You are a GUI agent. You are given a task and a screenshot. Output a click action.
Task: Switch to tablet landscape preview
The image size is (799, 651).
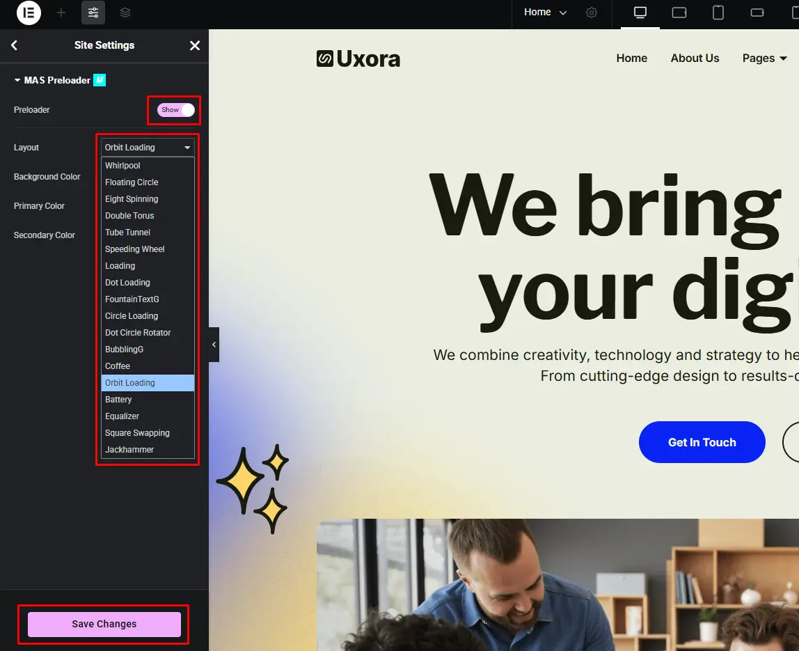click(x=679, y=13)
